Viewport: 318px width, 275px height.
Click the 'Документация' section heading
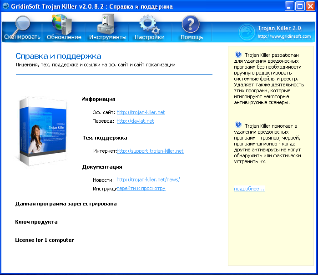[102, 167]
